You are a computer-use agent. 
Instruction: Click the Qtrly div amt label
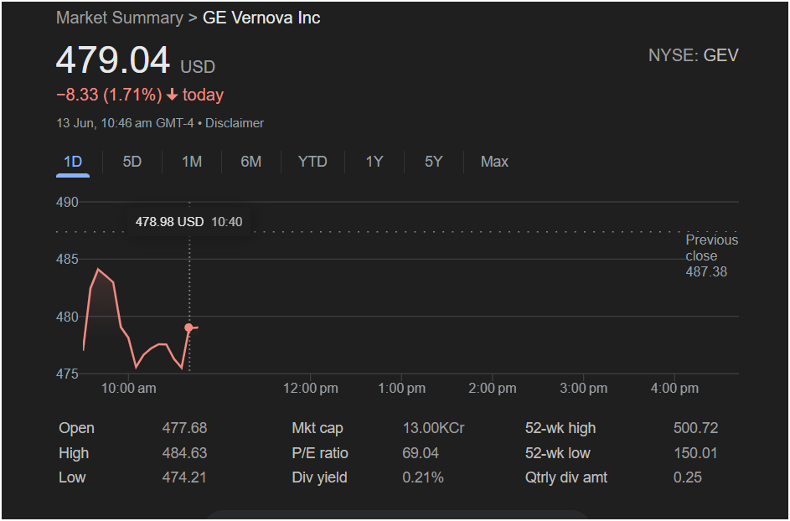(x=566, y=477)
